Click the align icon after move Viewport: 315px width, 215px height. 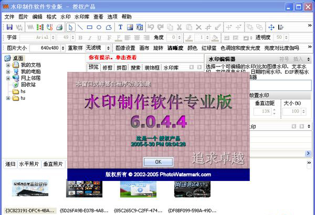coord(281,27)
